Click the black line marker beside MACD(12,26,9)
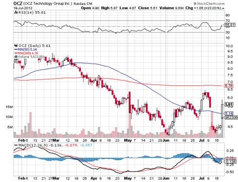 point(16,145)
